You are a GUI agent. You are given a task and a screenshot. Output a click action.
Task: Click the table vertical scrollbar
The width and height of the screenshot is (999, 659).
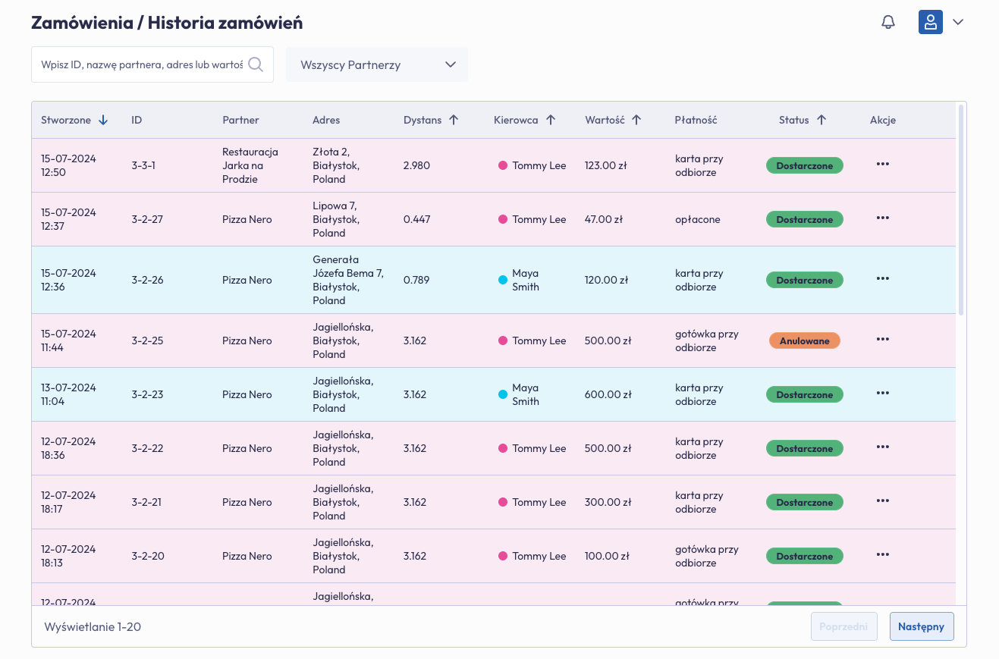[x=961, y=210]
